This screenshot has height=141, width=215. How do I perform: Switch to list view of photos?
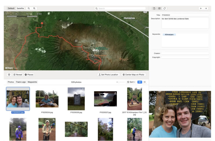click(x=144, y=82)
